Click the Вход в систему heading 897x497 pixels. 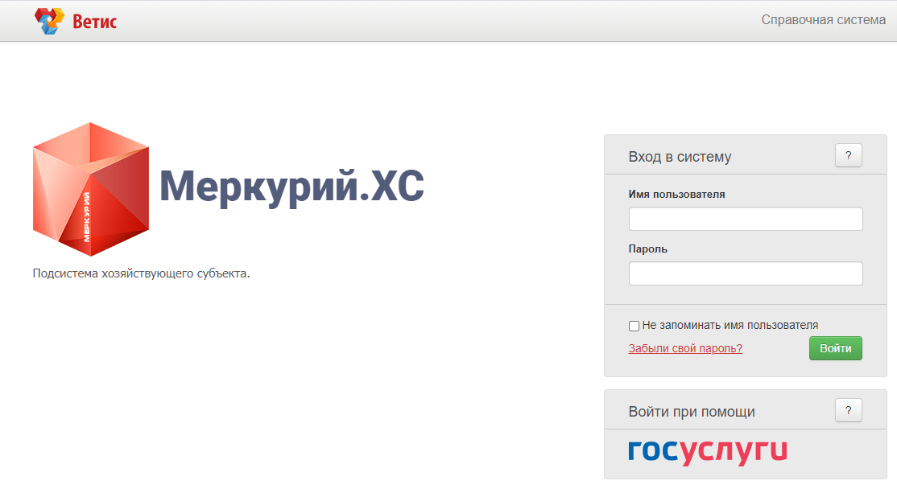680,157
